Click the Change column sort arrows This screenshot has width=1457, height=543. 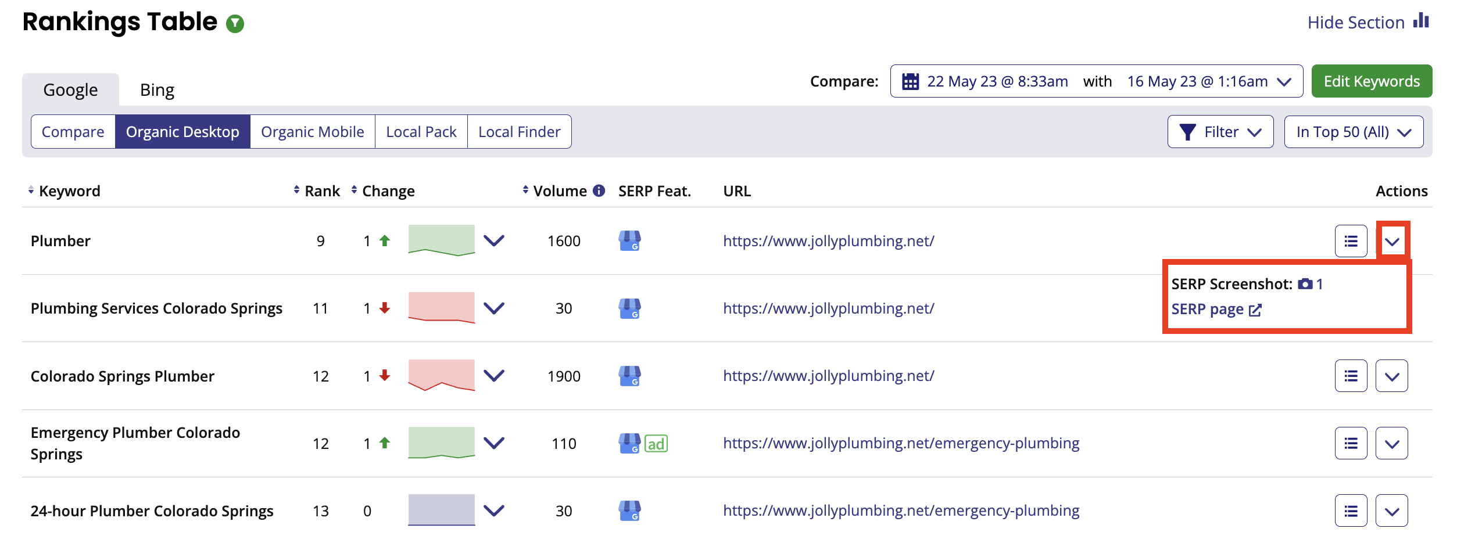354,190
